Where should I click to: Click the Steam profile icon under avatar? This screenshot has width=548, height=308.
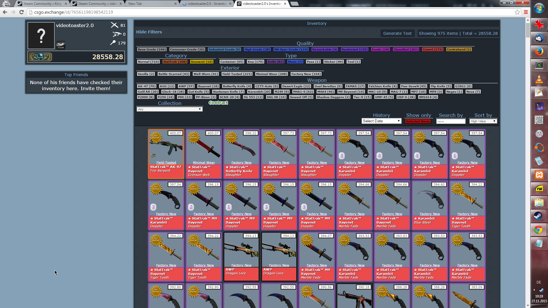[x=61, y=45]
